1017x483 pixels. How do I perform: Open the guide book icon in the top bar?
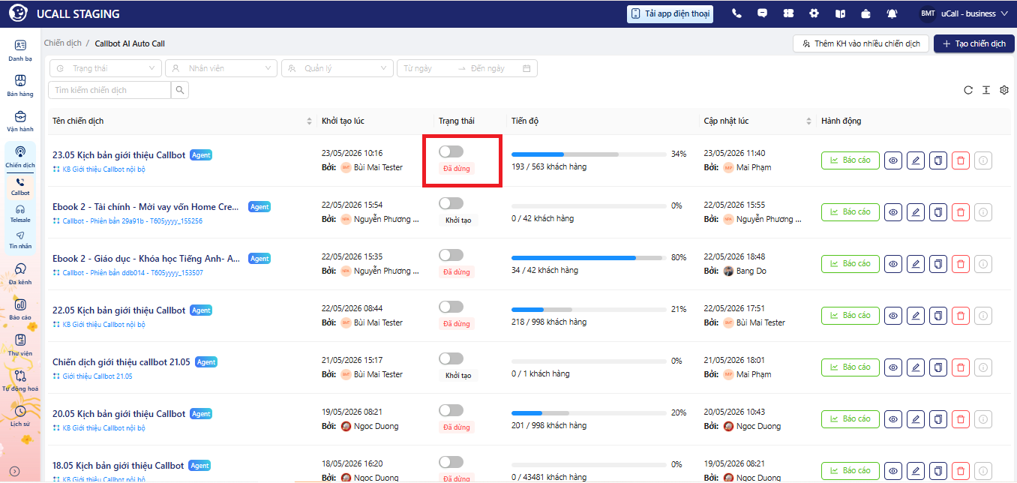841,13
